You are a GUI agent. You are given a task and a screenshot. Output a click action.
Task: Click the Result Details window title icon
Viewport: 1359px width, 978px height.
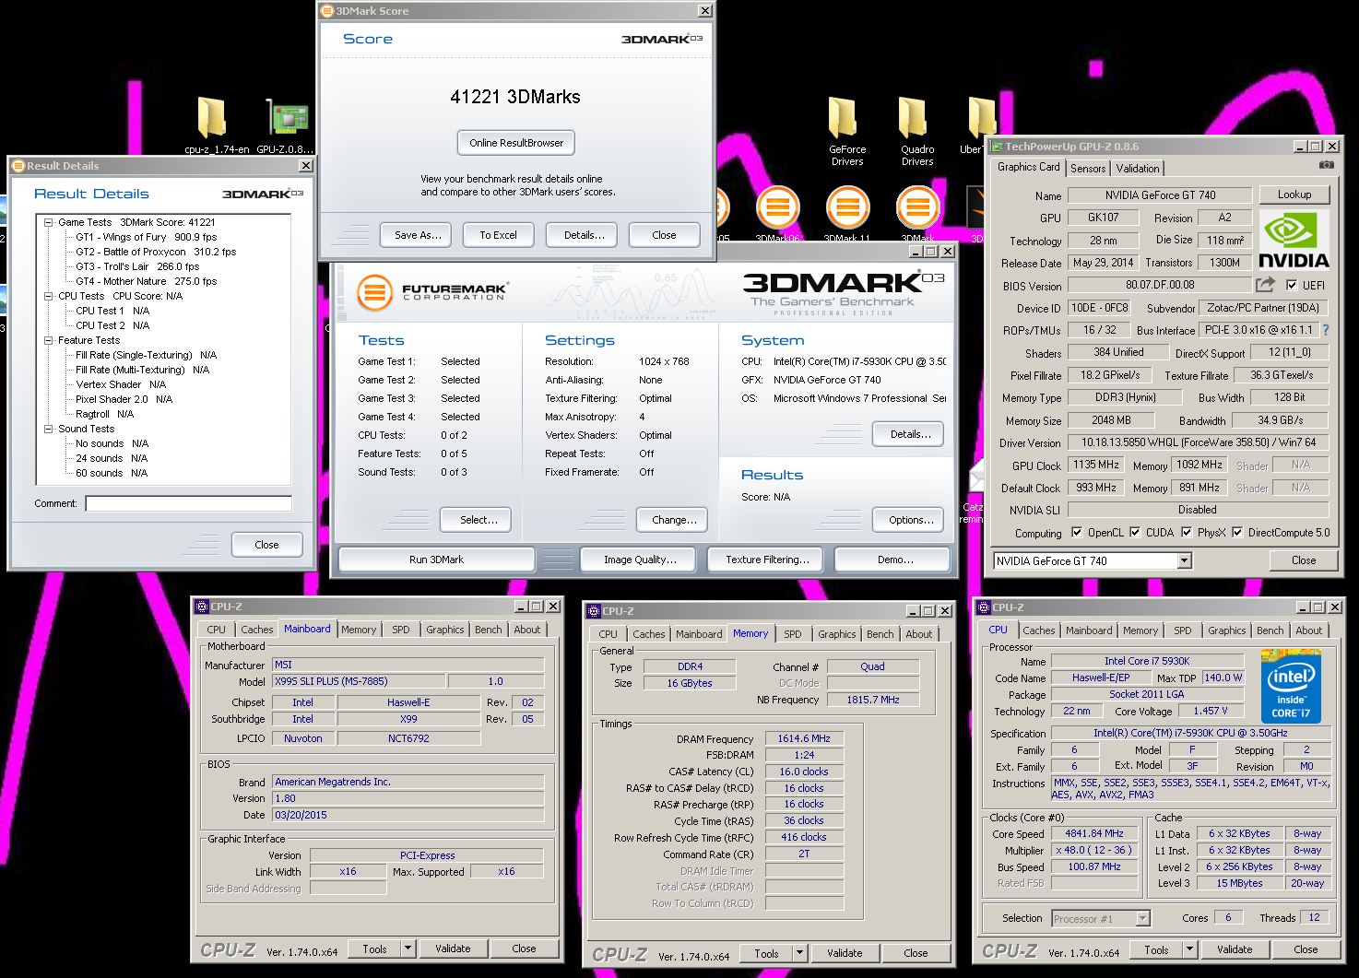tap(18, 166)
